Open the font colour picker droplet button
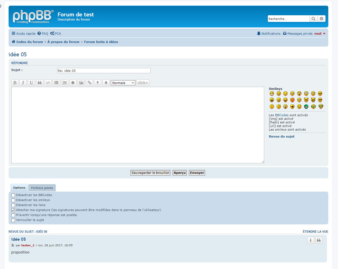The height and width of the screenshot is (269, 338). tap(106, 83)
